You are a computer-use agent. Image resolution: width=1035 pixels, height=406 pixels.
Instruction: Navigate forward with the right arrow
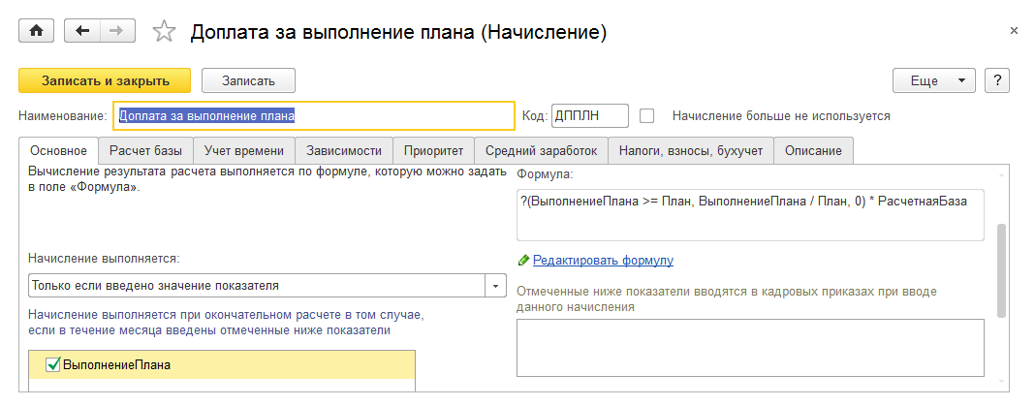coord(116,31)
